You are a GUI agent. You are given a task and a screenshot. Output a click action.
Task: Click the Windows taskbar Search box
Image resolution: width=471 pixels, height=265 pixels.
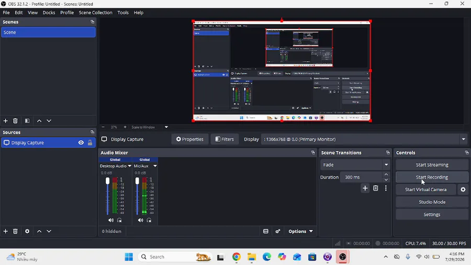coord(175,257)
